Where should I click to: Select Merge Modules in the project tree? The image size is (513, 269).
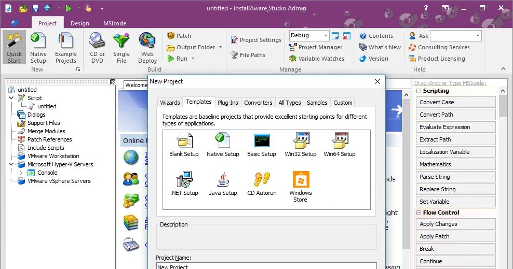coord(46,131)
